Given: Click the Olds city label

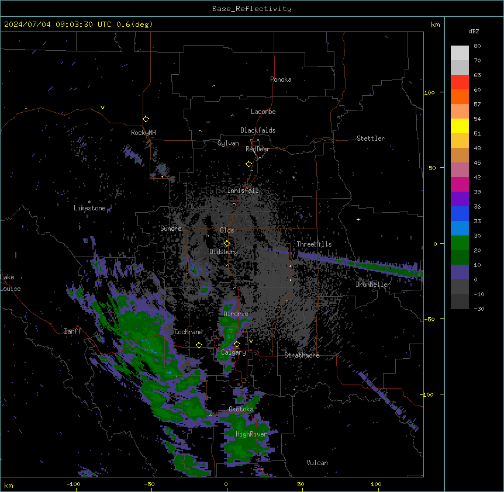Looking at the screenshot, I should (x=227, y=230).
